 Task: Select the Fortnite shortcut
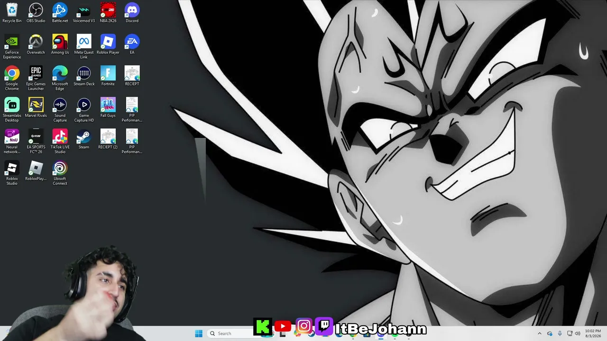pos(108,76)
